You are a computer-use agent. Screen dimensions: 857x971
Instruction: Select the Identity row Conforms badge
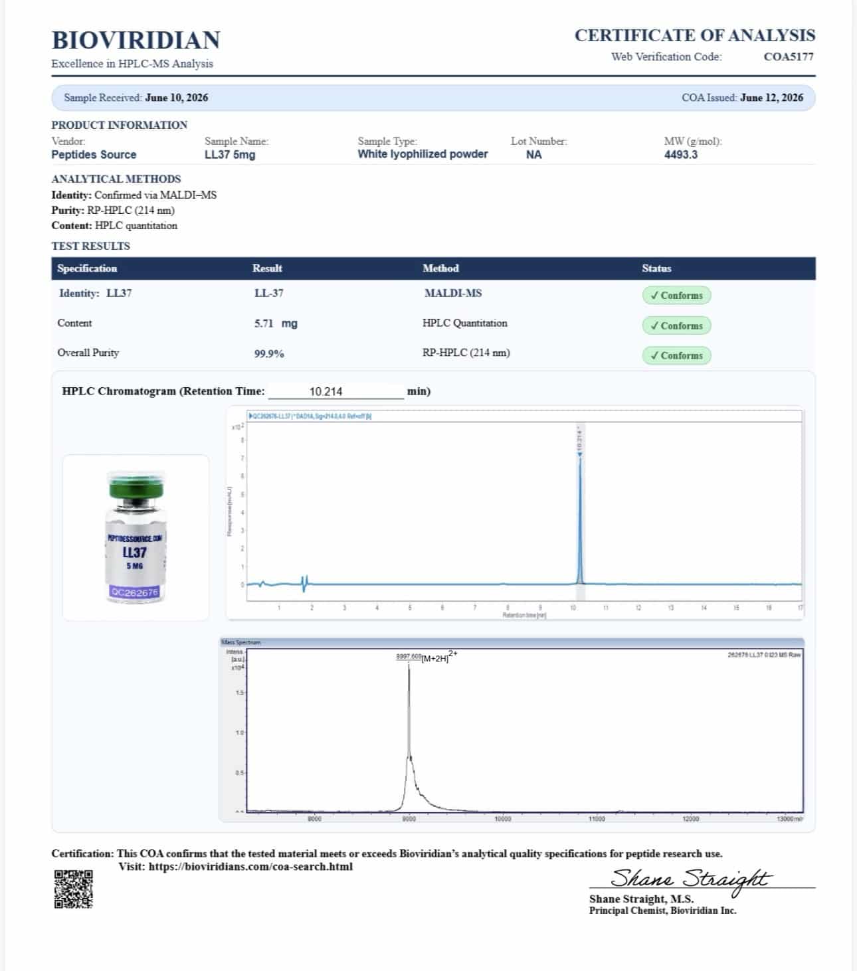coord(676,296)
